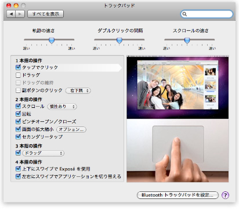
Task: Open the 慣性あり scroll dropdown
Action: tap(62, 107)
